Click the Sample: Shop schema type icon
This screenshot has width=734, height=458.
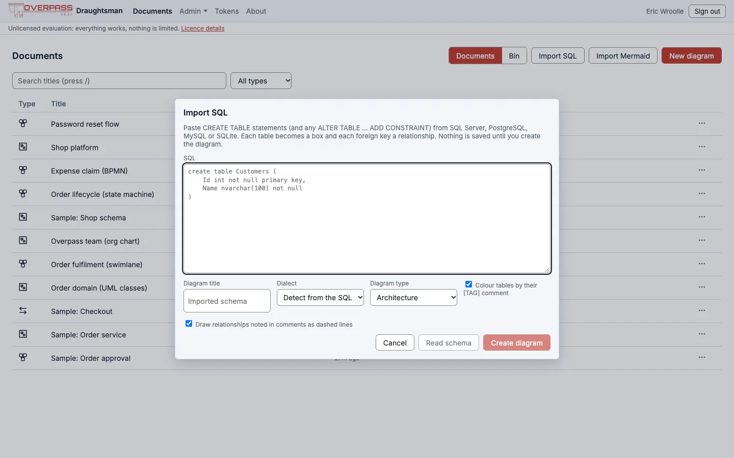[x=23, y=217]
